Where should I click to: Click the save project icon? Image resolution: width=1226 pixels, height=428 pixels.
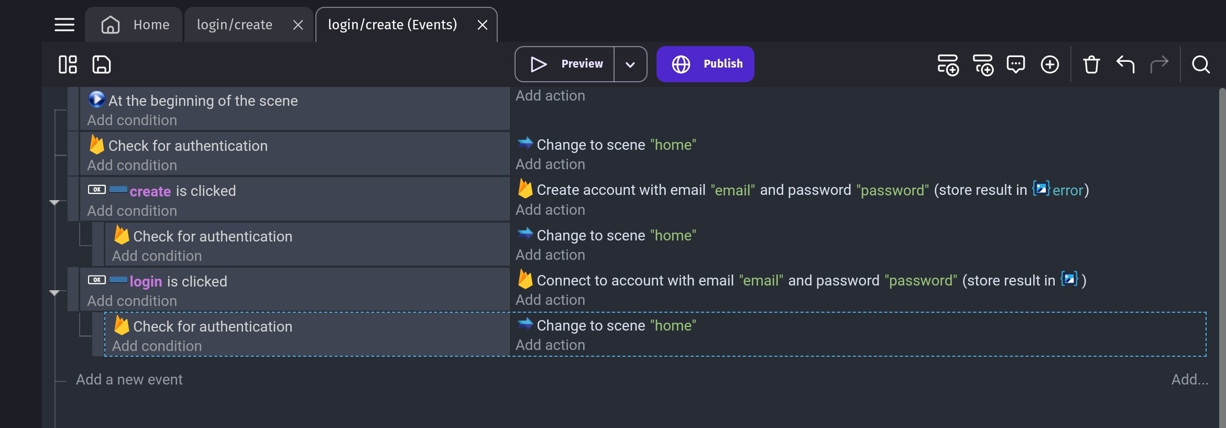click(102, 64)
